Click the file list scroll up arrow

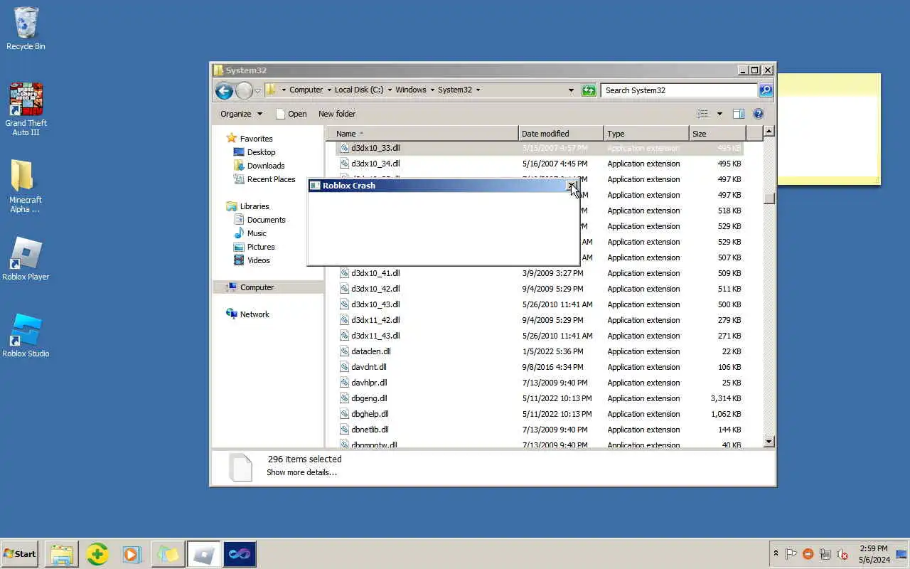pyautogui.click(x=769, y=132)
